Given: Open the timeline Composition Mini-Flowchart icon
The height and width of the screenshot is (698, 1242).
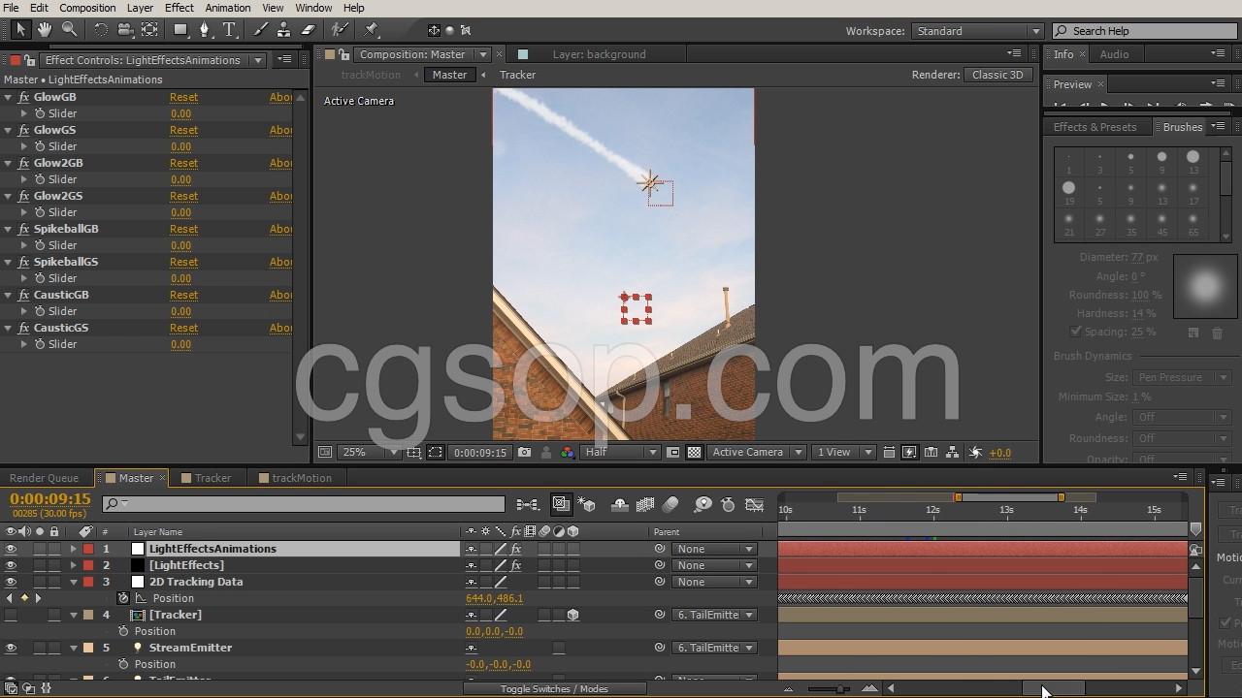Looking at the screenshot, I should click(x=528, y=504).
